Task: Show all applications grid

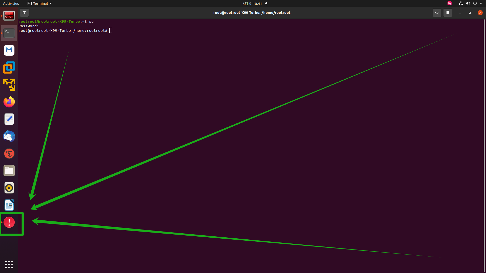Action: [x=9, y=264]
